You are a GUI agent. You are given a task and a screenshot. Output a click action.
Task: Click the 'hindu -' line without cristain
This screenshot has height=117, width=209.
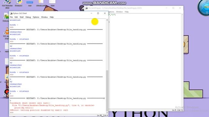(x=14, y=25)
